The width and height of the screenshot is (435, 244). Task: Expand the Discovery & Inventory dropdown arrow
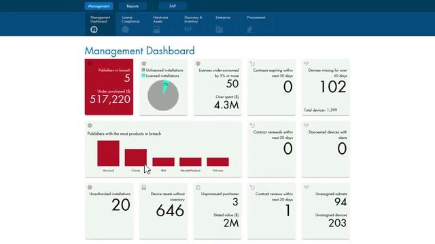[203, 32]
